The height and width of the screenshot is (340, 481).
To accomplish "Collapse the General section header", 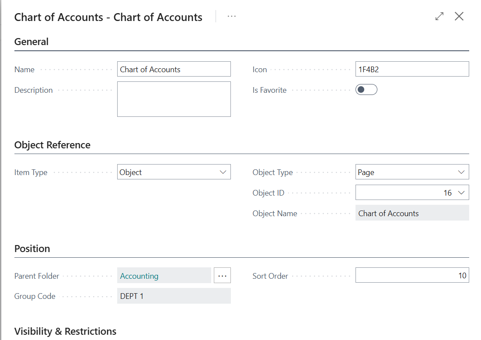I will (x=31, y=42).
